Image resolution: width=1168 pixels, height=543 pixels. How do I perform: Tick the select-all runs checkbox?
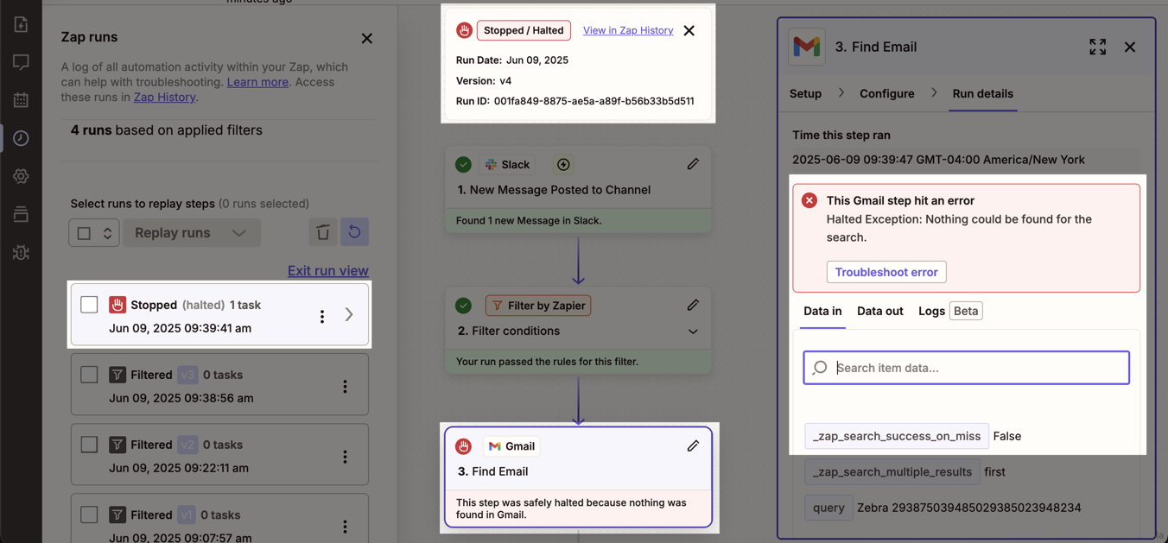(x=84, y=233)
